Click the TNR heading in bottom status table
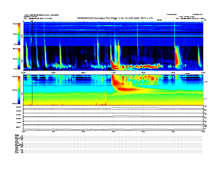This screenshot has height=169, width=219. (x=16, y=149)
